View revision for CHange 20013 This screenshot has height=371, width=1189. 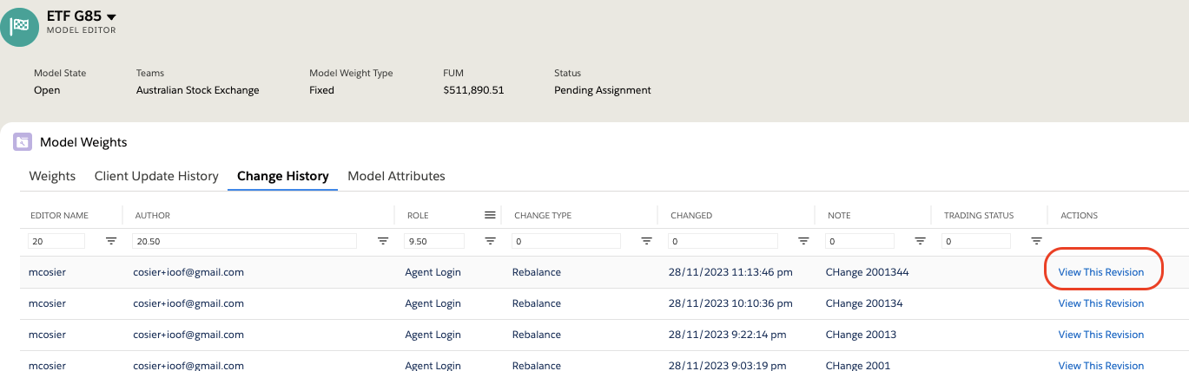[x=1100, y=335]
